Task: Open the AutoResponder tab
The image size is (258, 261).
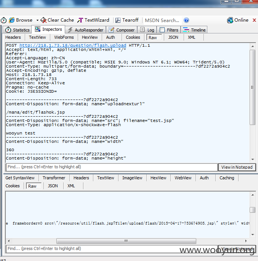Action: click(85, 30)
